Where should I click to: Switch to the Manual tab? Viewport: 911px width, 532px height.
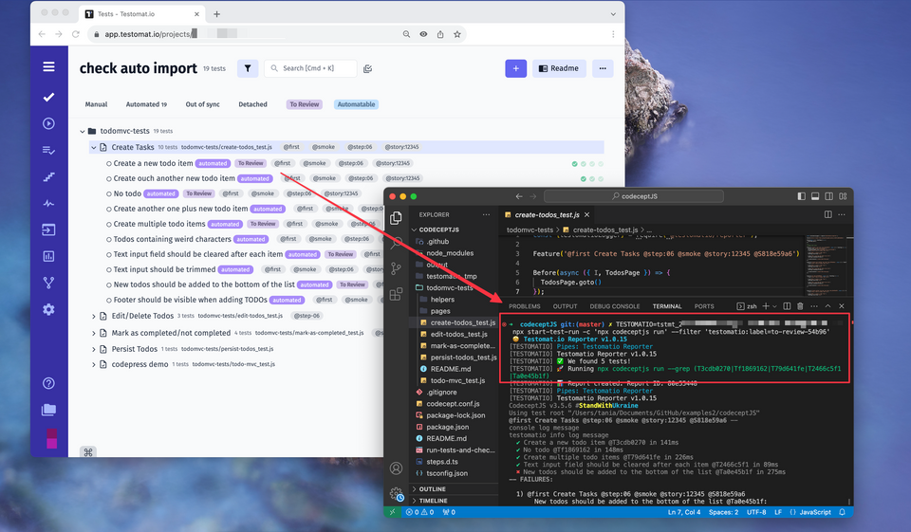(x=97, y=104)
